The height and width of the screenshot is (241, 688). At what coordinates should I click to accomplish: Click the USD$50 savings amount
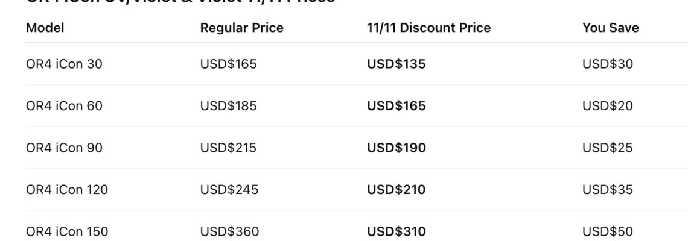[x=608, y=231]
